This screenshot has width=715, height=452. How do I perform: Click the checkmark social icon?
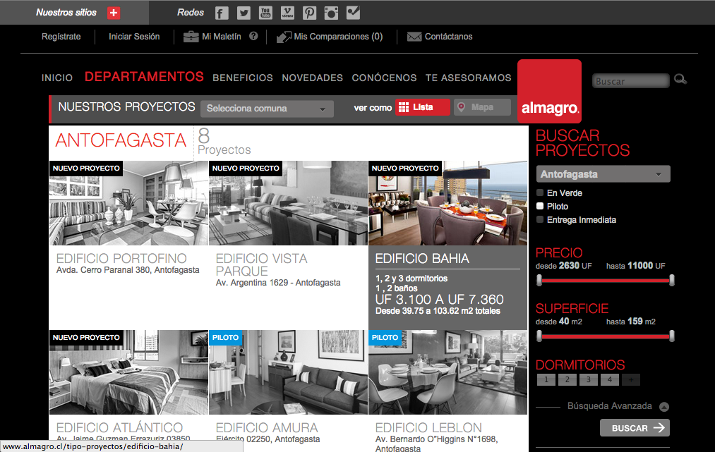353,13
